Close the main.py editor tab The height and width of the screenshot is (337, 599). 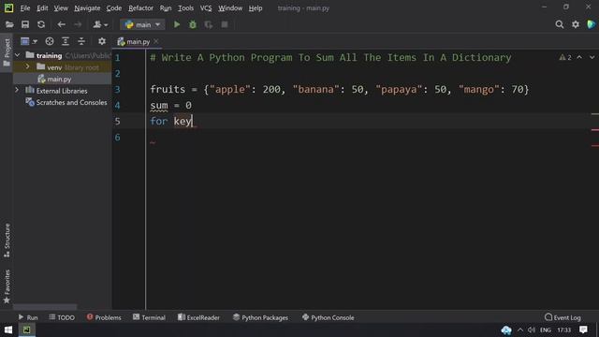click(x=156, y=41)
